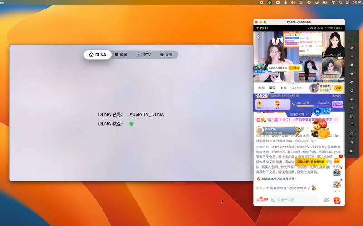This screenshot has height=226, width=363.
Task: Click the back arrow button in mirror sidebar
Action: [x=352, y=142]
